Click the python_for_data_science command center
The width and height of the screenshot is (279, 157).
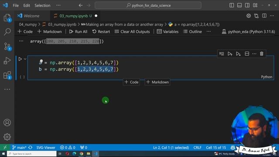click(x=148, y=5)
